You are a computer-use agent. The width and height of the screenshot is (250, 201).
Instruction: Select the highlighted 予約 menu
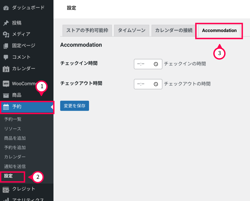point(27,107)
